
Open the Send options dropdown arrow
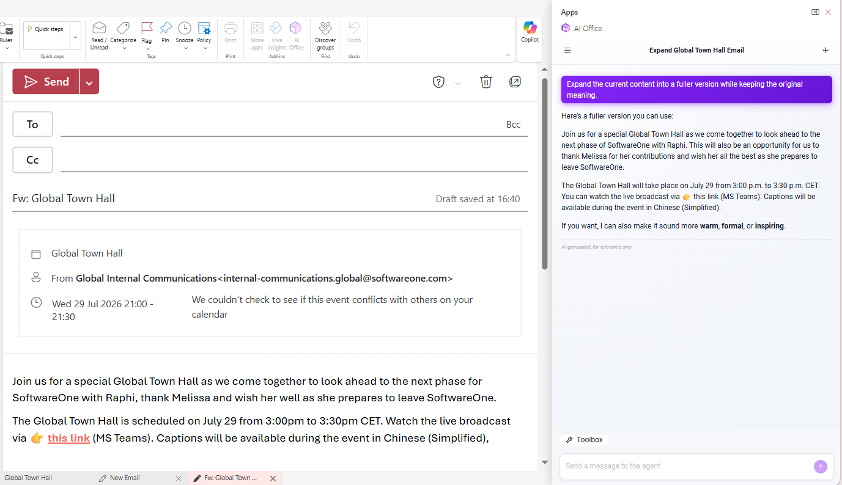(89, 82)
